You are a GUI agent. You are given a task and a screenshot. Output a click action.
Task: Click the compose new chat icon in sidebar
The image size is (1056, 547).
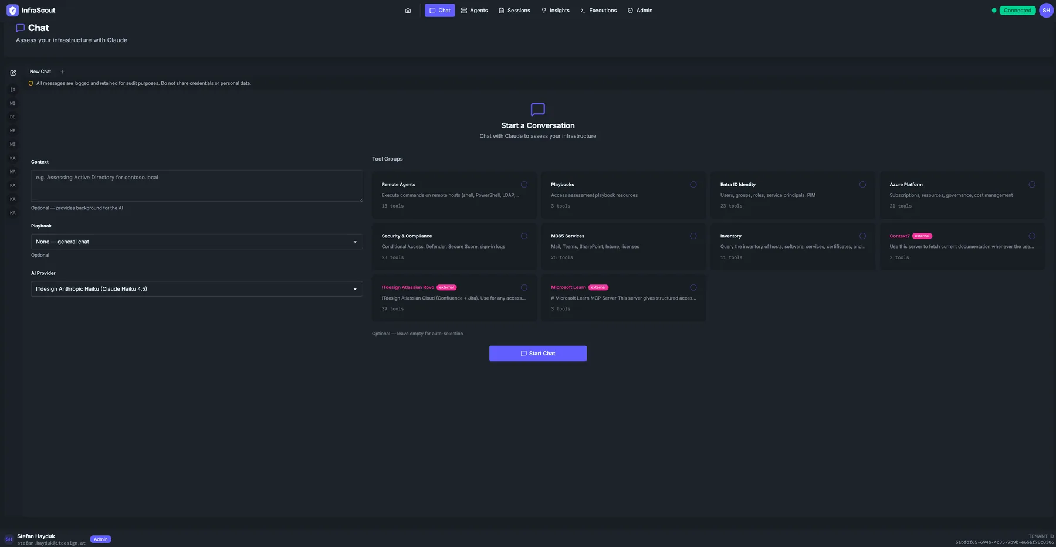click(13, 73)
